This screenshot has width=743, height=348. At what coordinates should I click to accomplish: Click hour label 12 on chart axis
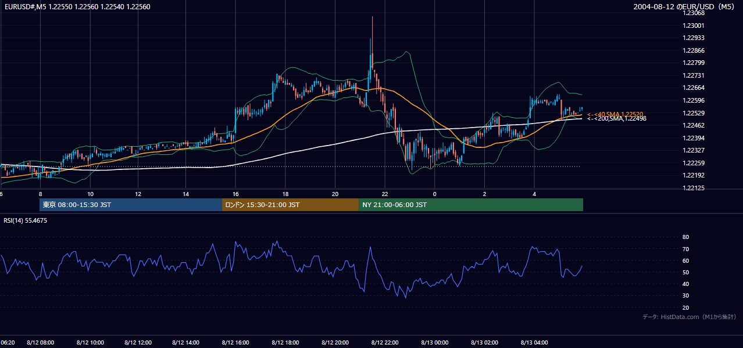(138, 194)
